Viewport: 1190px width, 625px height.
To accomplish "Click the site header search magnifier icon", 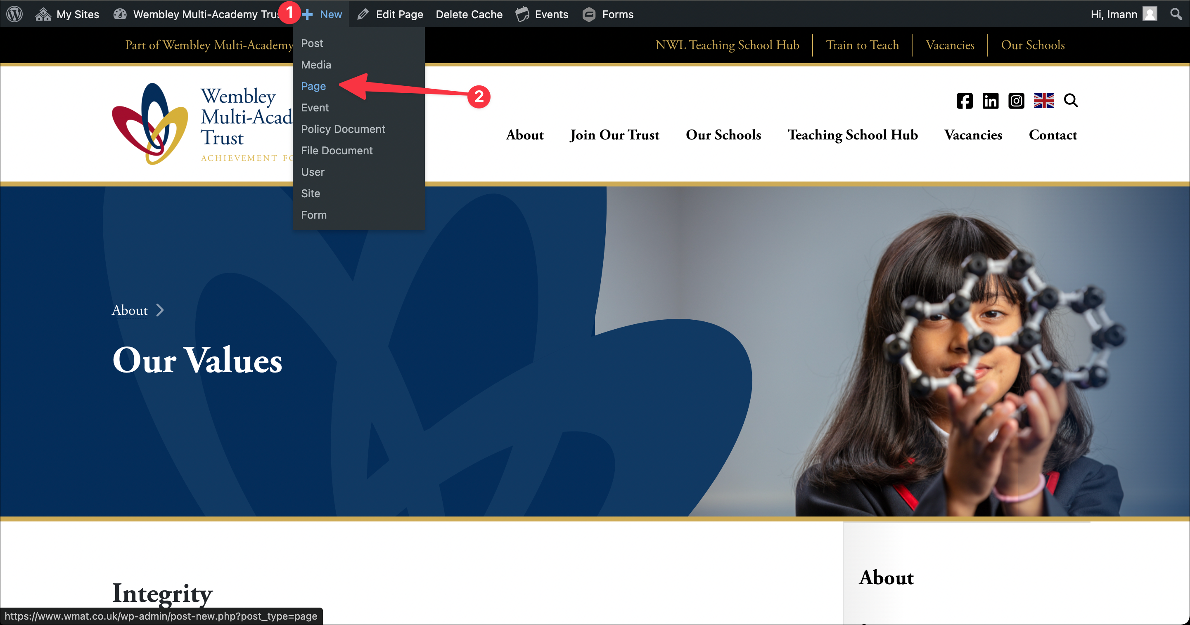I will (1070, 100).
